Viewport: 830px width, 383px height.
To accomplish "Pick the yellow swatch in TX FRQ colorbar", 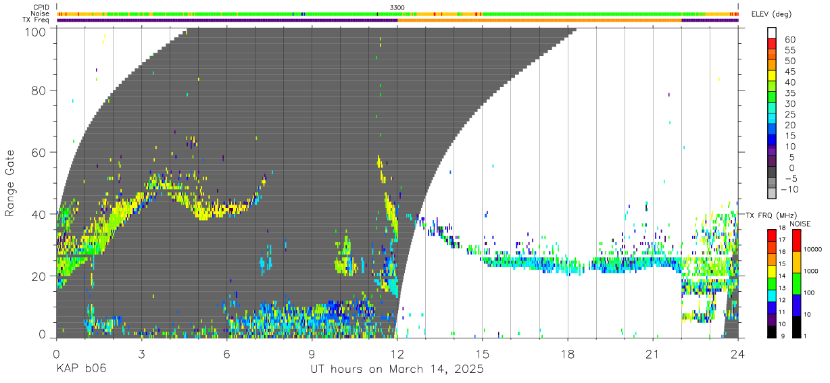I will tap(771, 271).
